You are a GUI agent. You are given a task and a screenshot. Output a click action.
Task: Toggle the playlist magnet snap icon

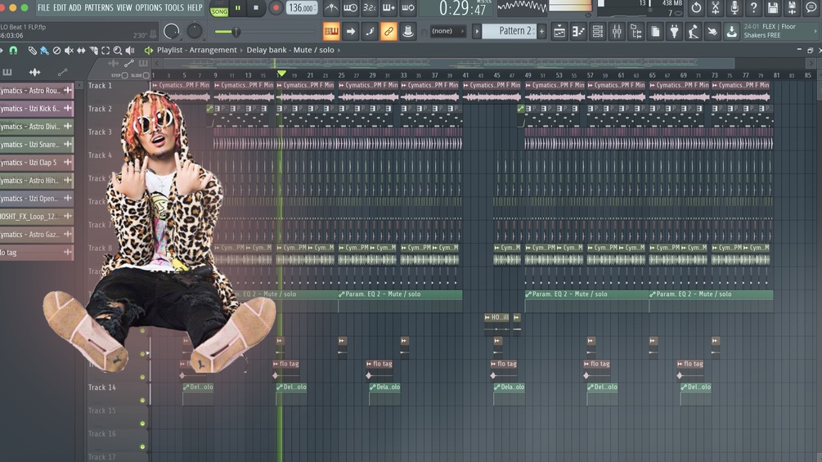coord(13,50)
